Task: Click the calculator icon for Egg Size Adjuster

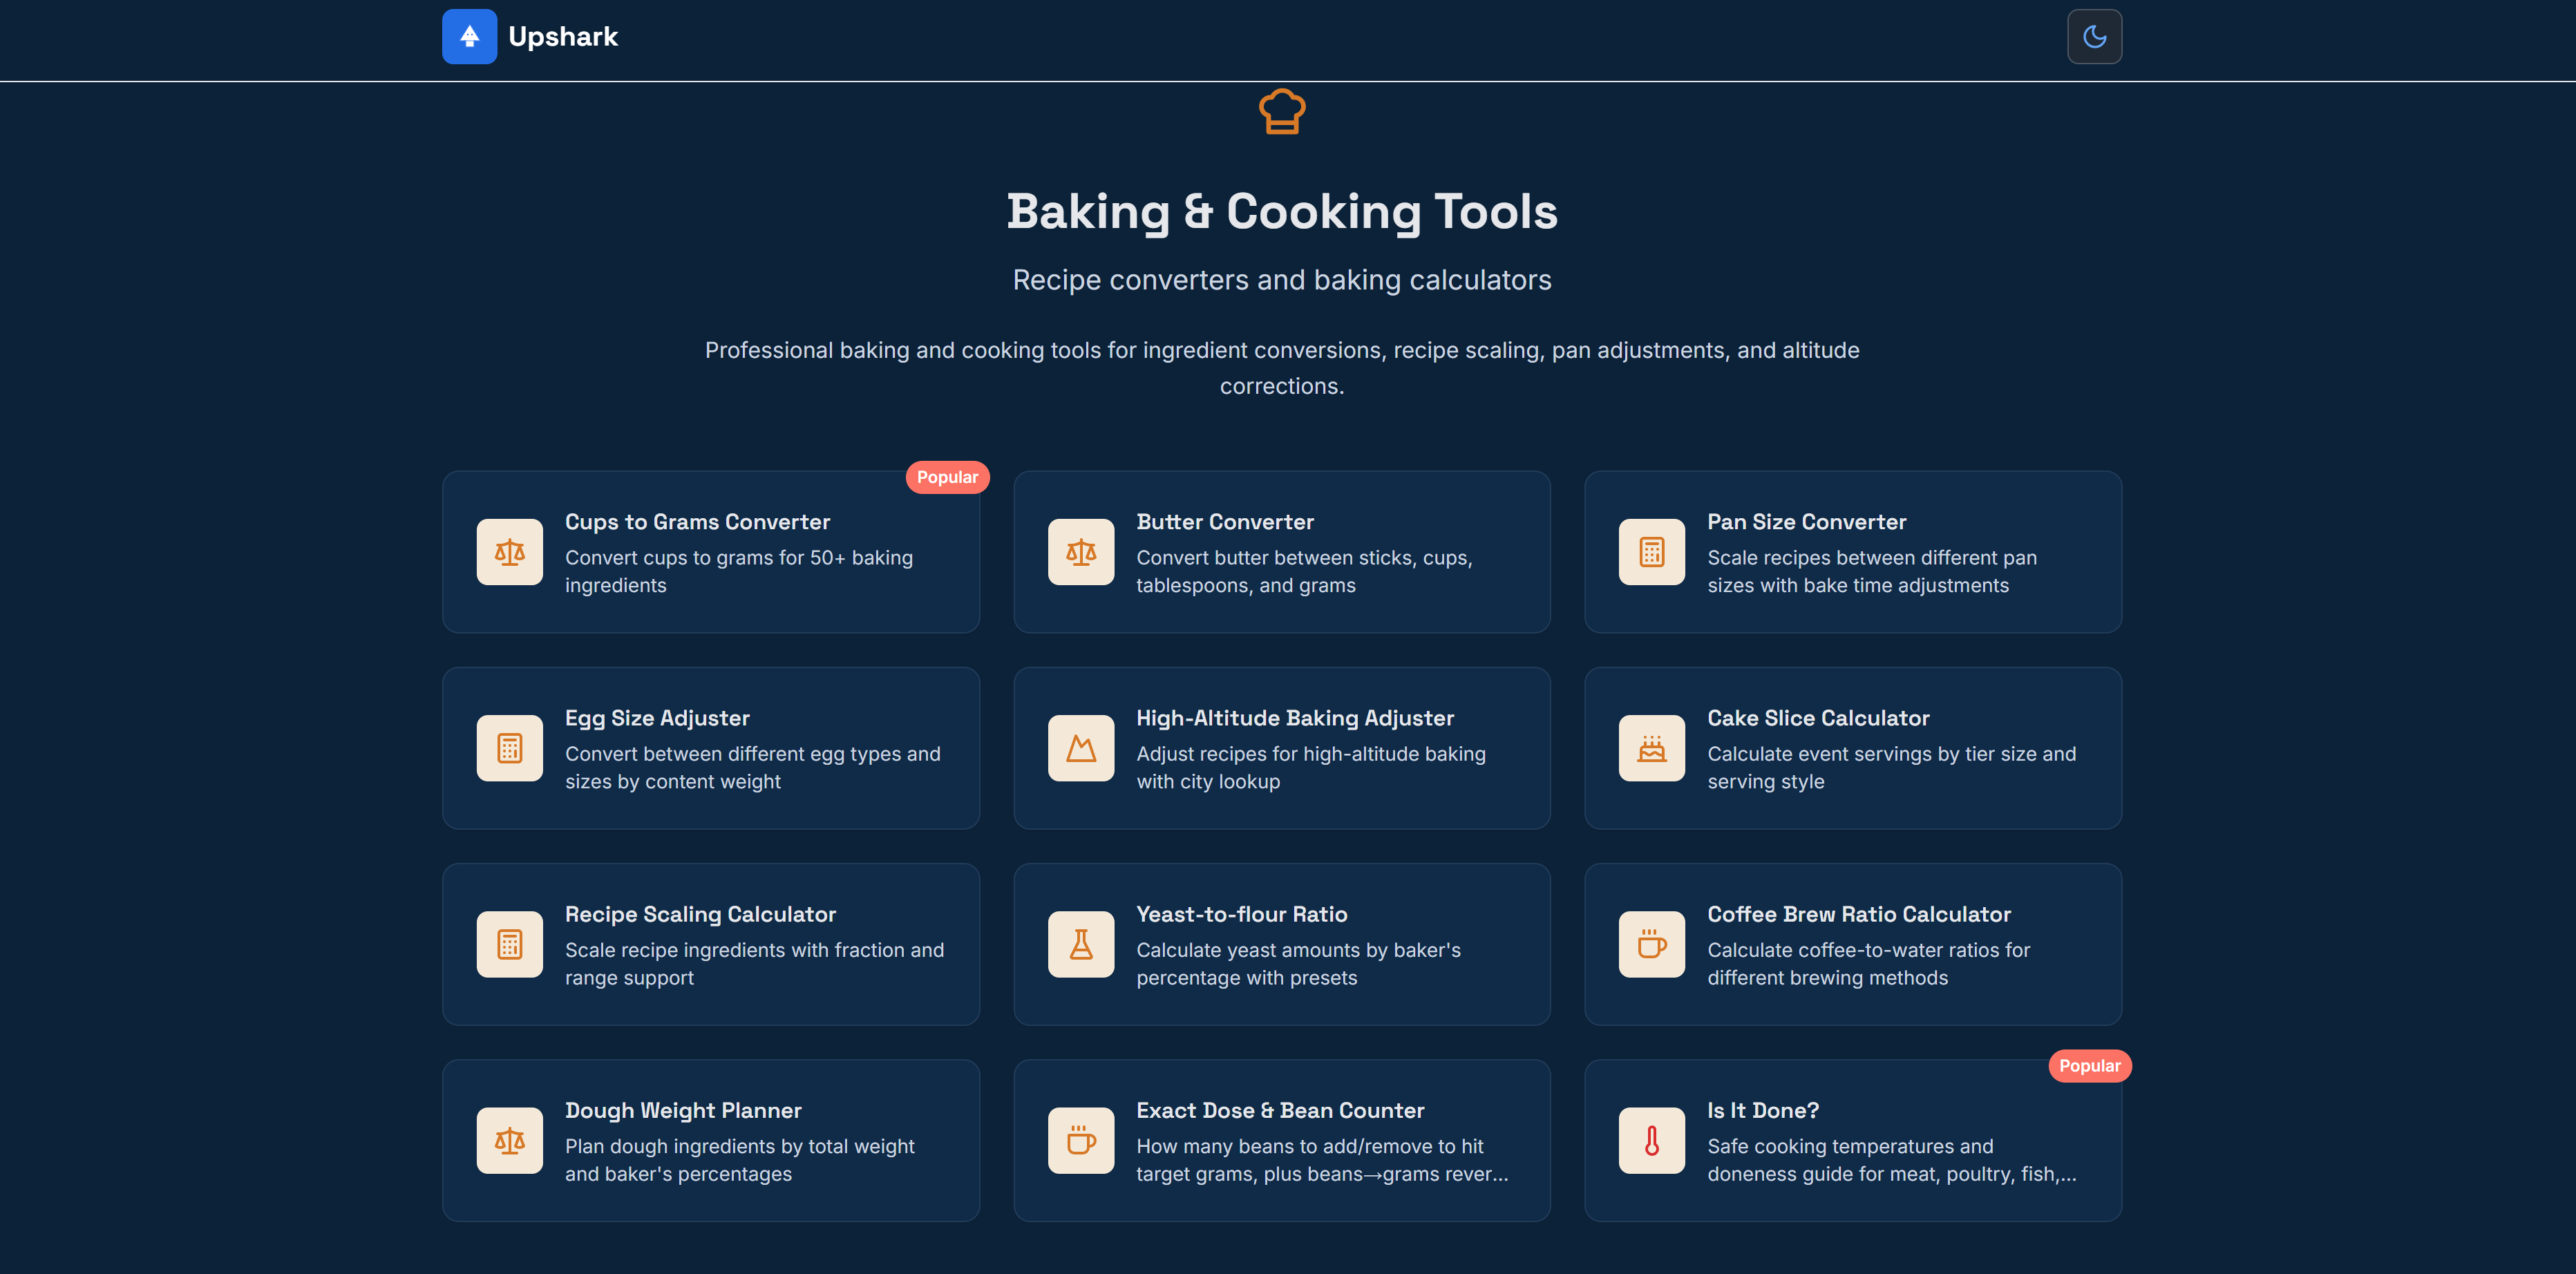Action: [509, 748]
